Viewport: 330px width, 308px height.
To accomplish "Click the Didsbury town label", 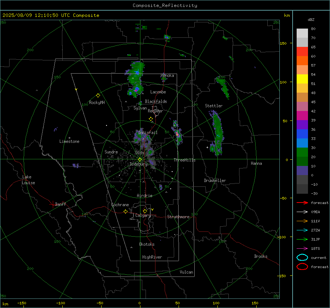I will (139, 164).
